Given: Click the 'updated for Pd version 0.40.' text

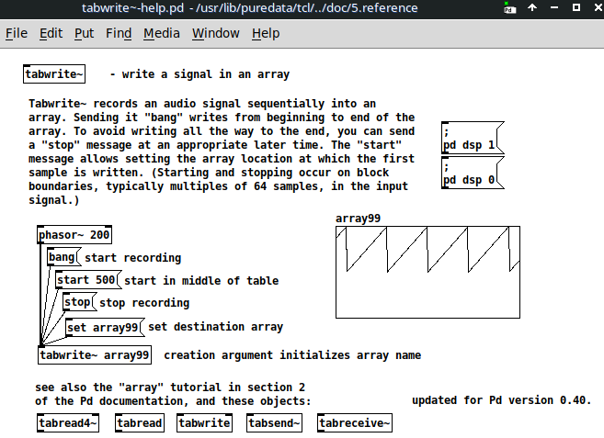Looking at the screenshot, I should pyautogui.click(x=502, y=400).
